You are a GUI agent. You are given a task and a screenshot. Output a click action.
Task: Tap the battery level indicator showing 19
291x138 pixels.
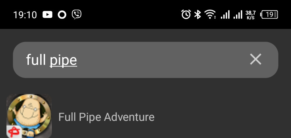269,14
